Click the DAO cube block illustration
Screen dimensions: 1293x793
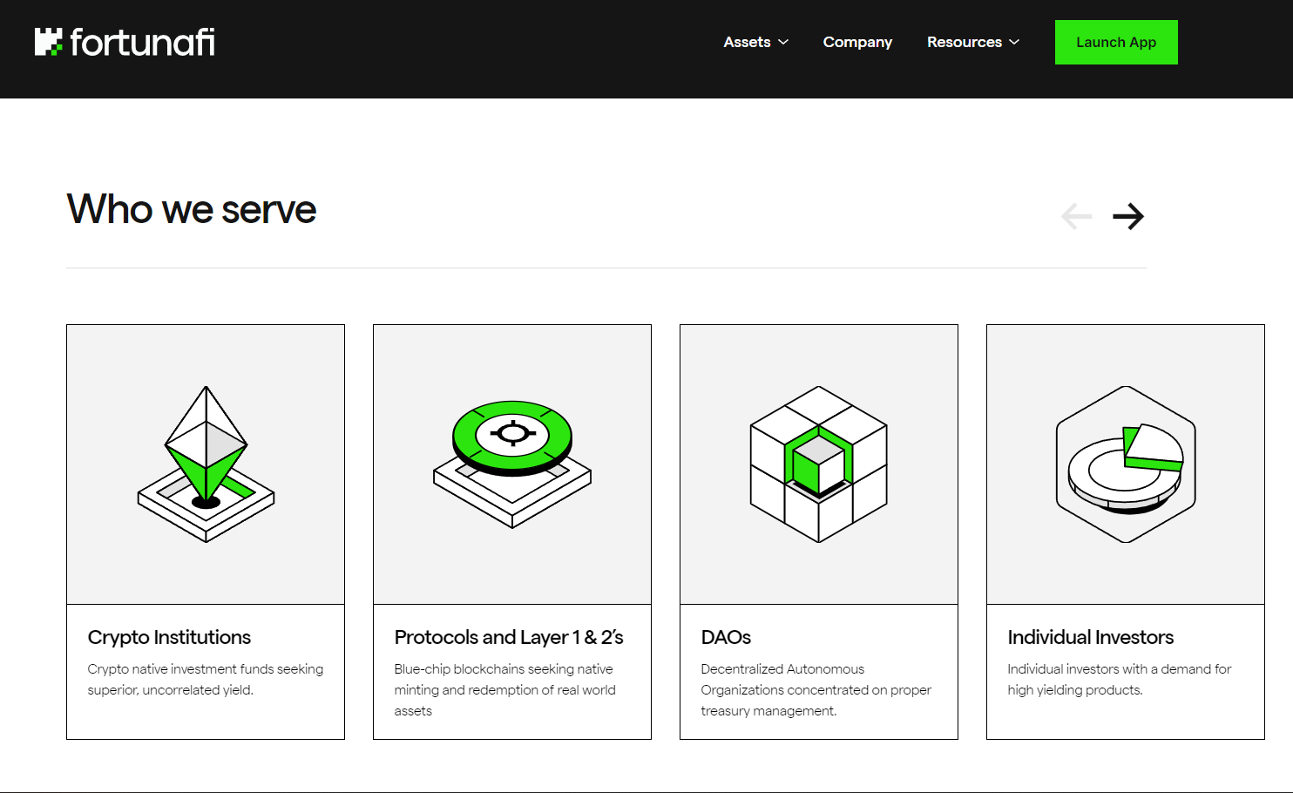pos(819,464)
